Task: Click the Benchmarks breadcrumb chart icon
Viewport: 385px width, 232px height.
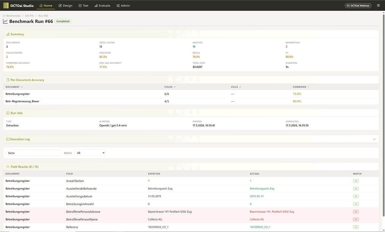Action: point(4,16)
